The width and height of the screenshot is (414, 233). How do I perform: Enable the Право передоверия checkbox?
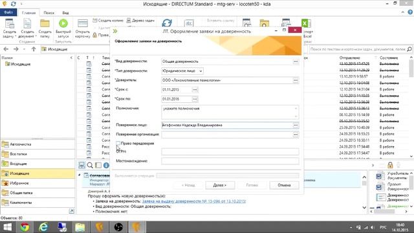[x=118, y=143]
